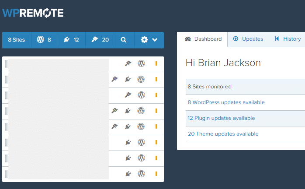Viewport: 305px width, 189px height.
Task: Click the Hi Brian Jackson heading
Action: [x=223, y=63]
